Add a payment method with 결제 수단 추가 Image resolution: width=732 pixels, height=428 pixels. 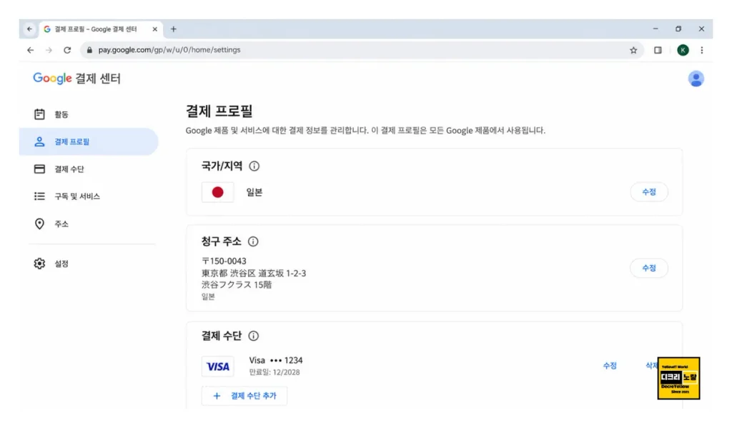tap(244, 396)
